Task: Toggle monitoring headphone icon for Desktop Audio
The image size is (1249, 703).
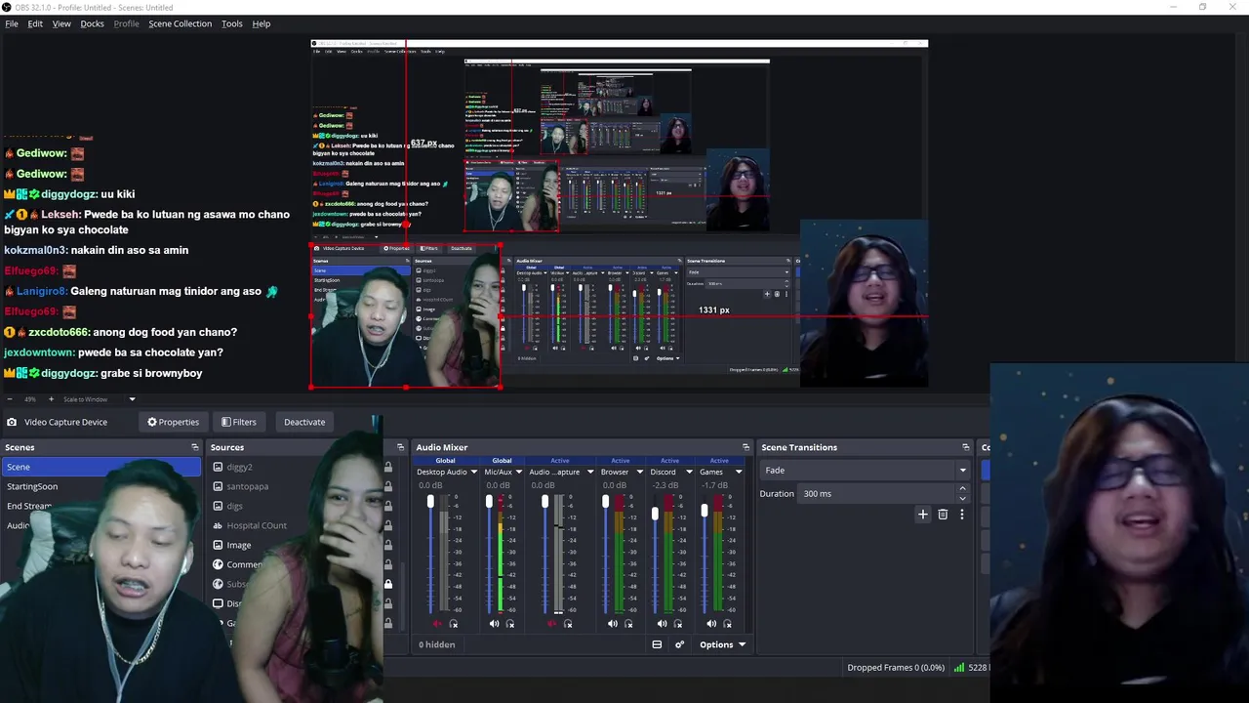Action: coord(453,624)
